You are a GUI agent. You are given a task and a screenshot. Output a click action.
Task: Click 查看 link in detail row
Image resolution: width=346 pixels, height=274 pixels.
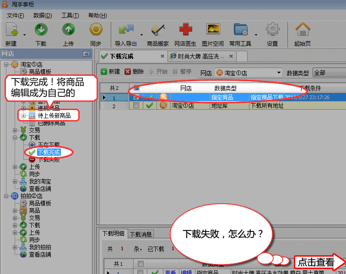point(170,272)
